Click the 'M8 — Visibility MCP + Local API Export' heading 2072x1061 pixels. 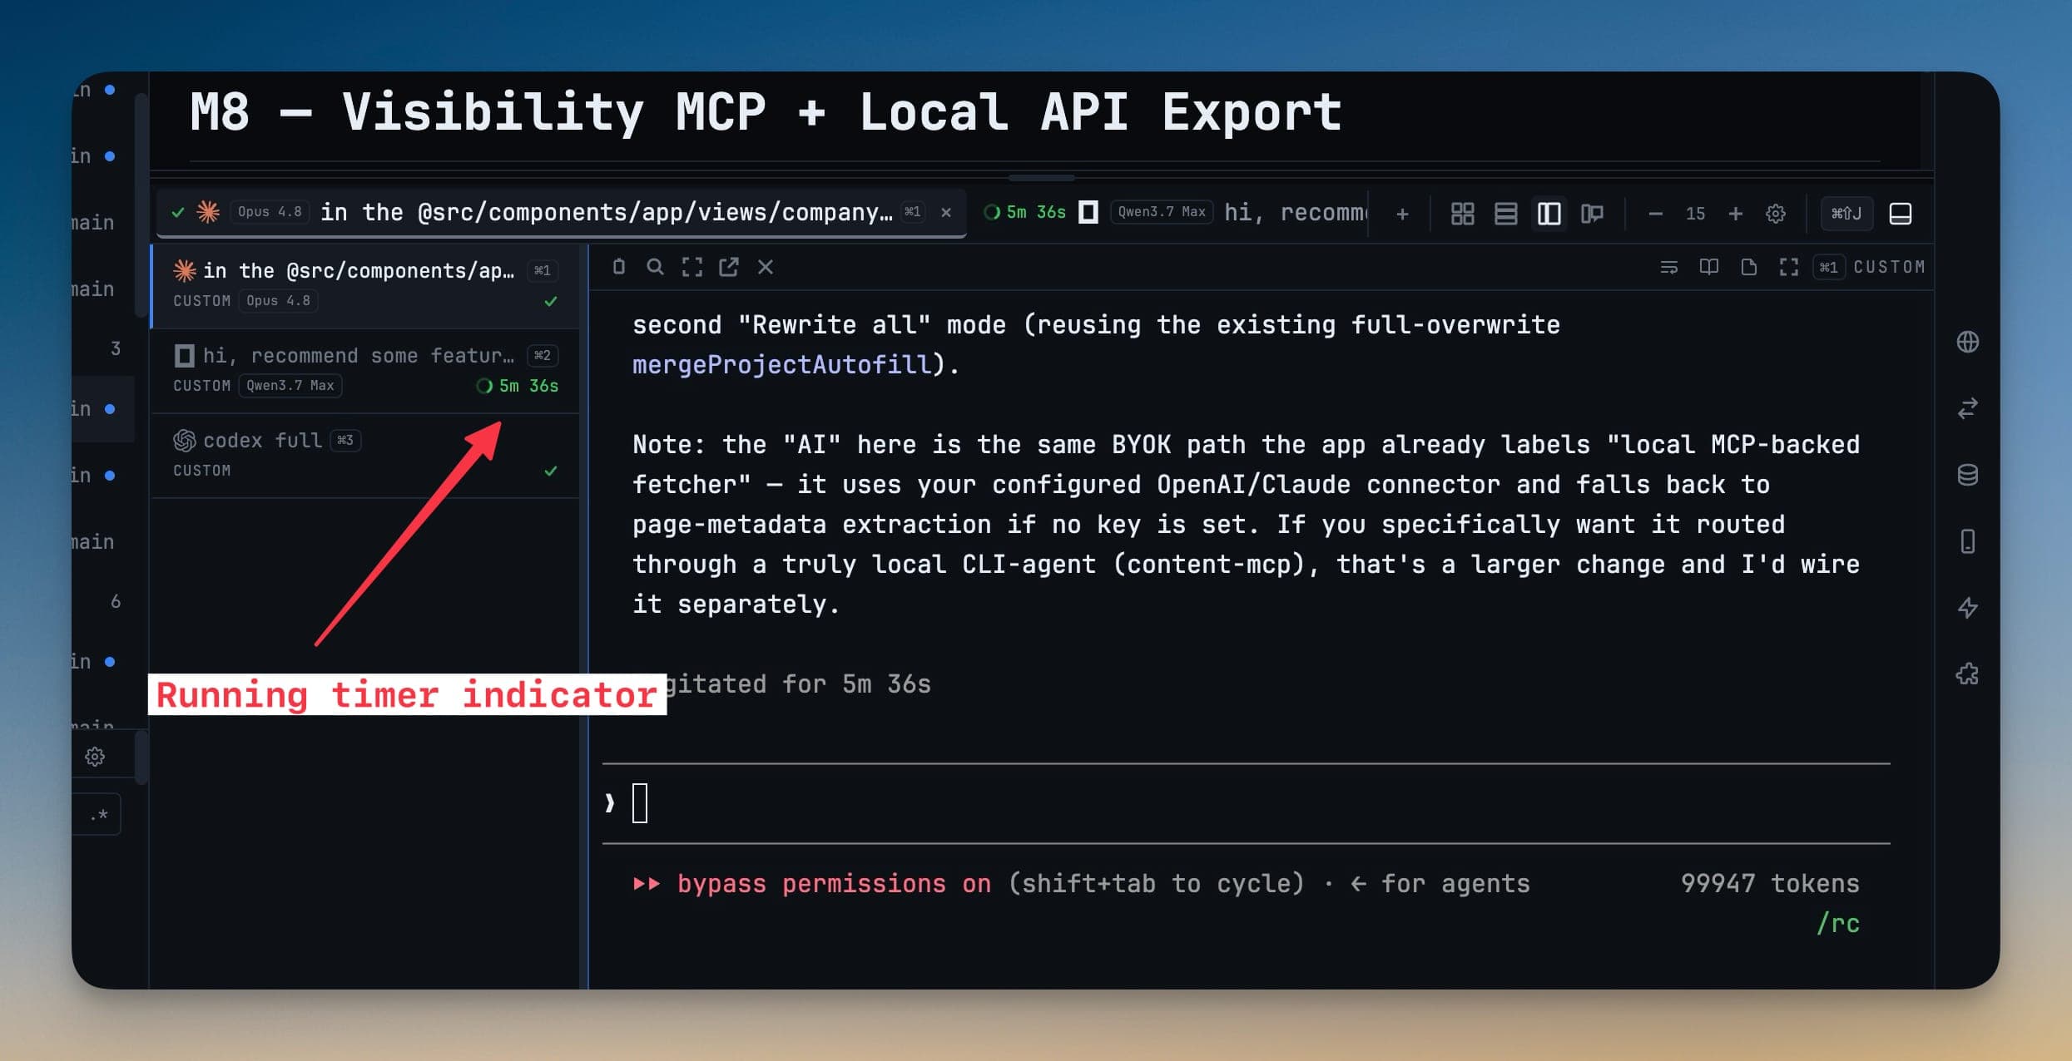[x=766, y=112]
